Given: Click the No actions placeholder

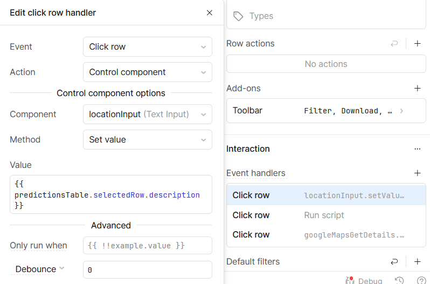Looking at the screenshot, I should [x=326, y=64].
